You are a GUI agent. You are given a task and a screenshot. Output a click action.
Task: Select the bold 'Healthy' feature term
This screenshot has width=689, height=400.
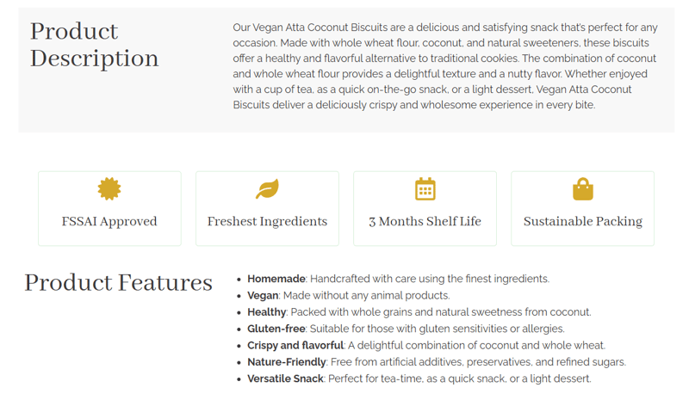pyautogui.click(x=266, y=312)
